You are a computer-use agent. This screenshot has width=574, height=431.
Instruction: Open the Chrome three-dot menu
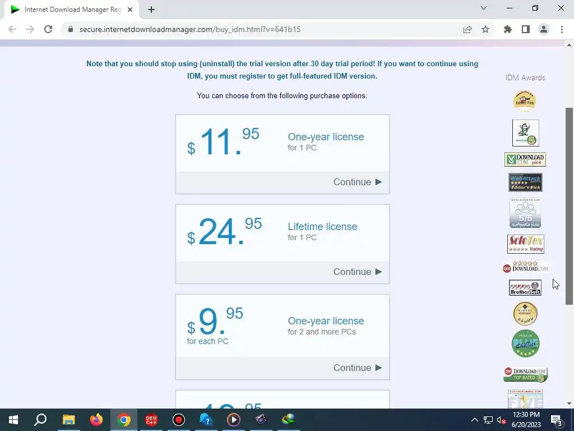coord(562,29)
